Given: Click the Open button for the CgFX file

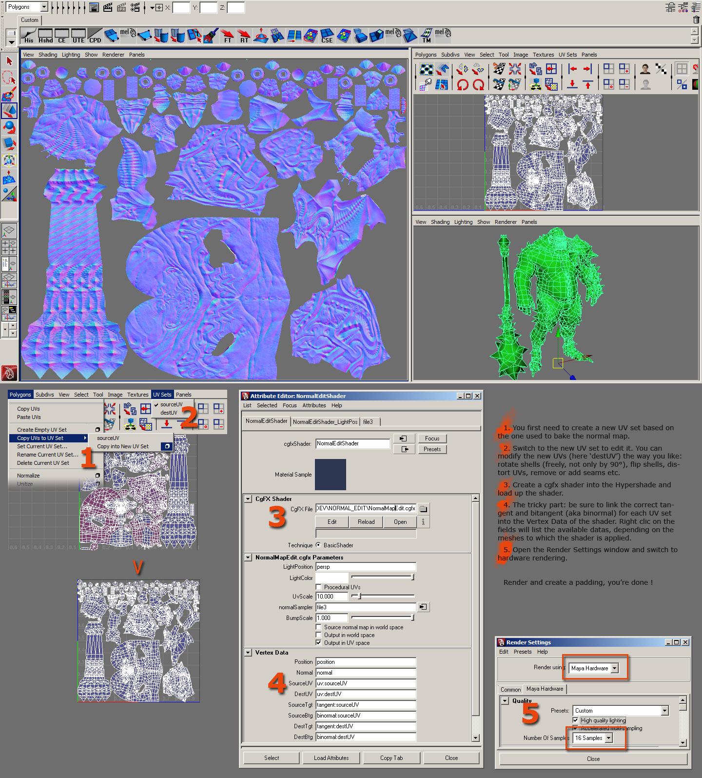Looking at the screenshot, I should pos(400,522).
